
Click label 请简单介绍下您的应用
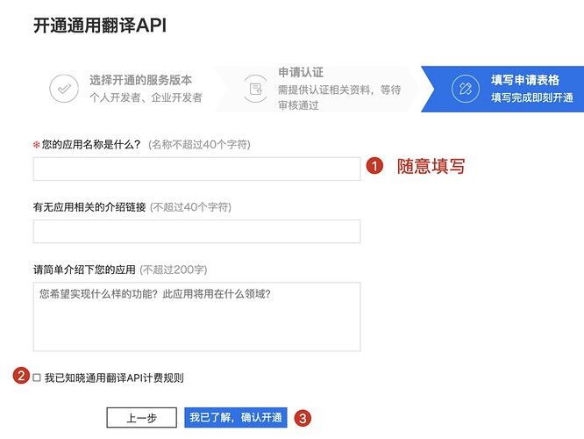click(x=84, y=270)
